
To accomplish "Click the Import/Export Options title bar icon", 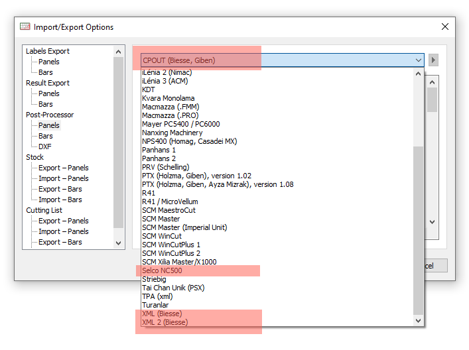I will tap(25, 27).
